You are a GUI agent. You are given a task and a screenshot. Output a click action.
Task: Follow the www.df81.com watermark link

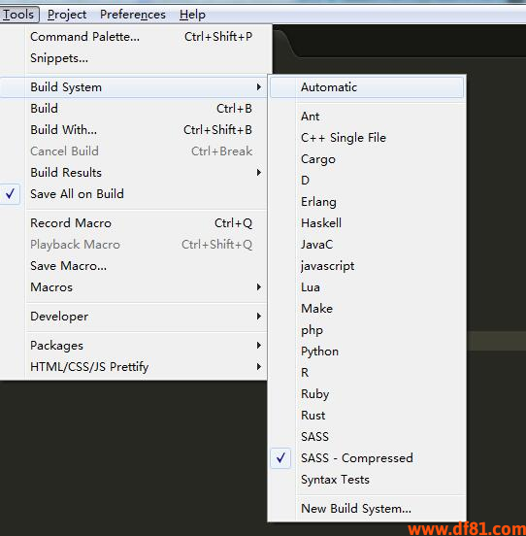point(467,528)
